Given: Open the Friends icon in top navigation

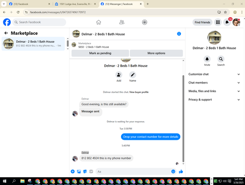Looking at the screenshot, I should click(x=122, y=22).
